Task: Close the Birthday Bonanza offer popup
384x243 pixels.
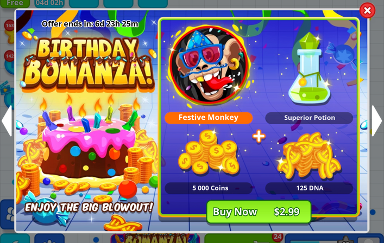Action: pos(367,10)
